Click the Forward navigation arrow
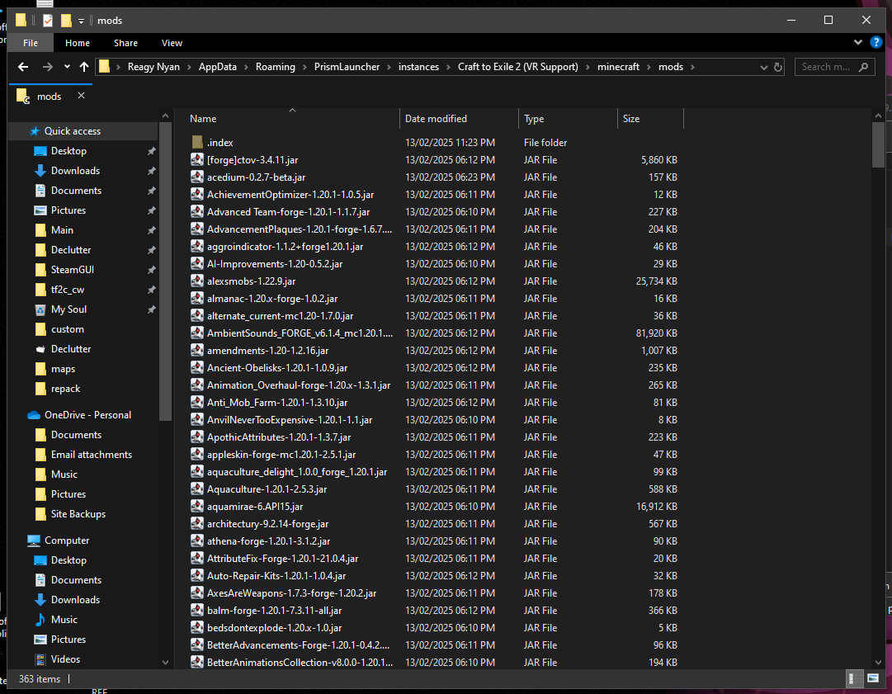Image resolution: width=892 pixels, height=694 pixels. click(48, 67)
